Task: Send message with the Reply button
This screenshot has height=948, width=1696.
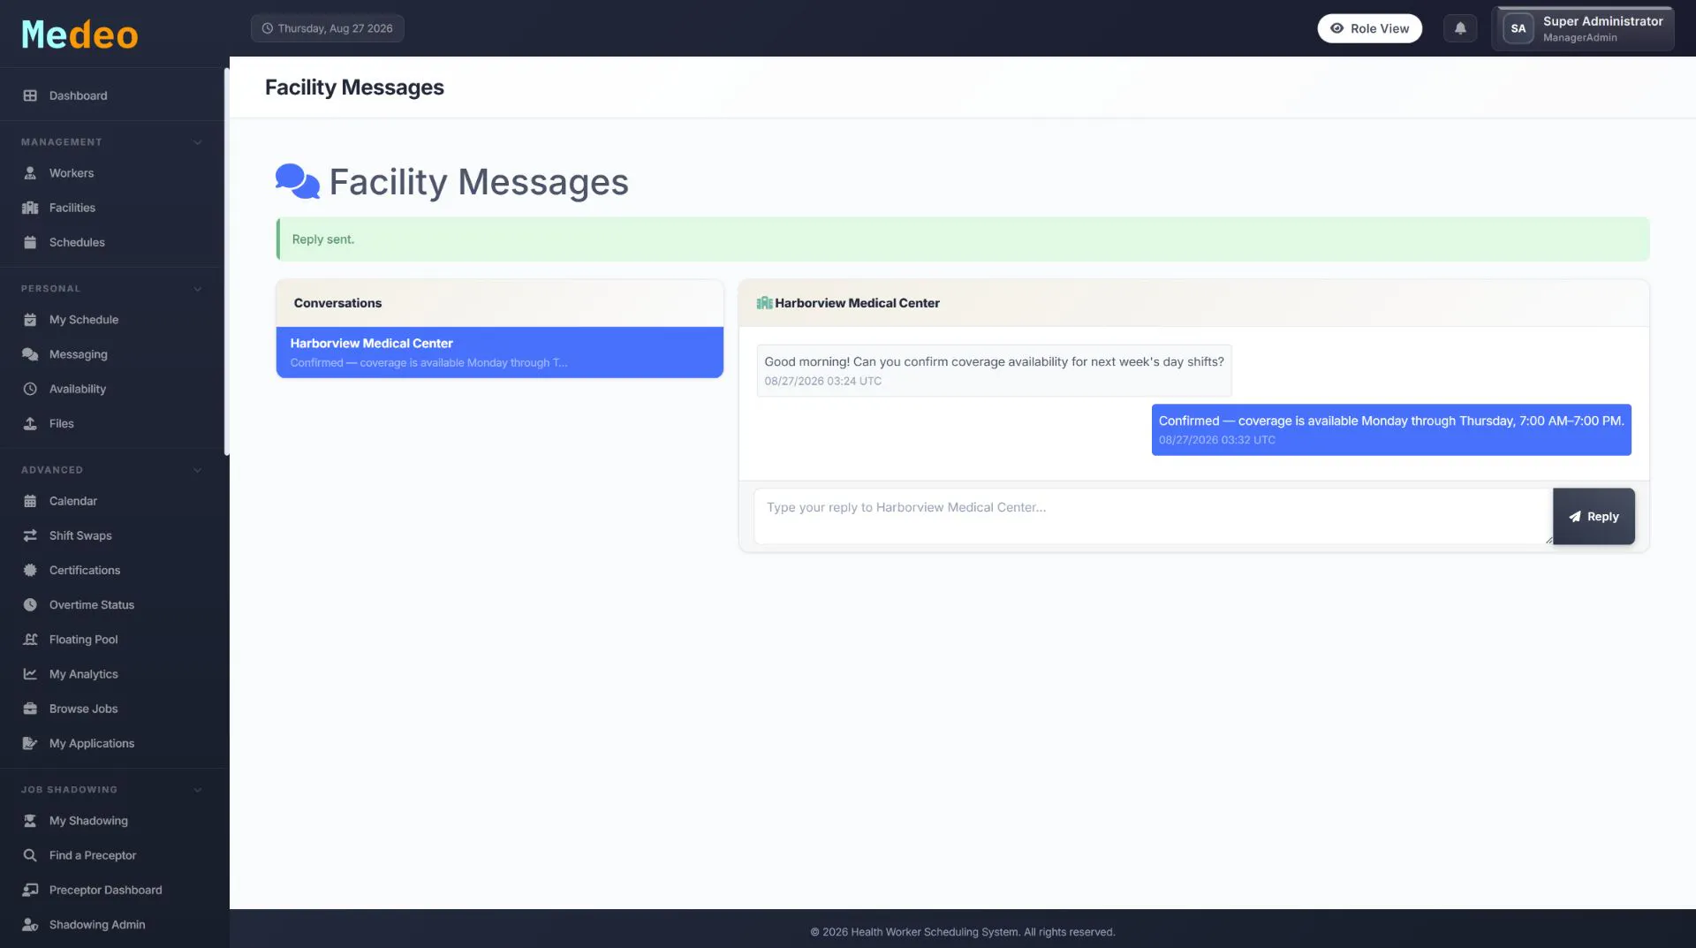Action: coord(1594,517)
